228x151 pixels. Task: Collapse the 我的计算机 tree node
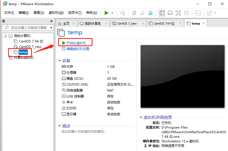(x=5, y=36)
